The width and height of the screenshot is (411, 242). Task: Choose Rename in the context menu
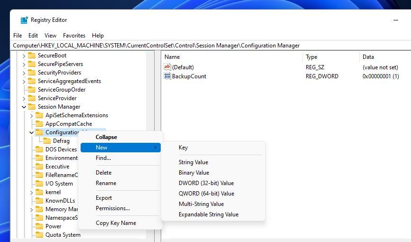tap(120, 183)
